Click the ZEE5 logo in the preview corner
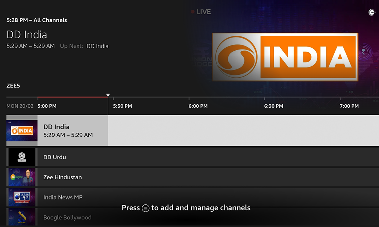 [x=371, y=12]
